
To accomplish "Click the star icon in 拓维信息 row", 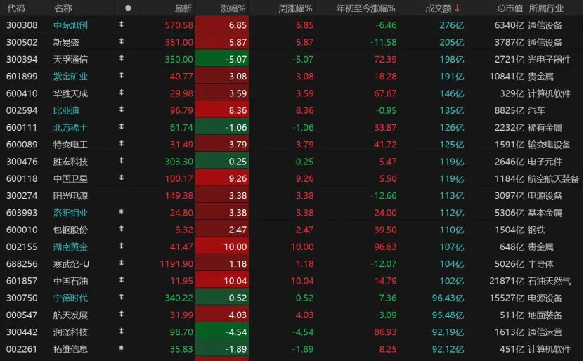I will tap(121, 348).
